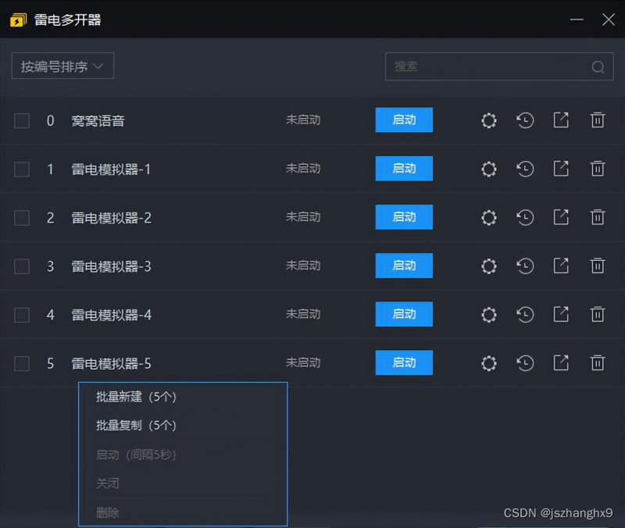The height and width of the screenshot is (528, 625).
Task: Delete 雷电模拟器-4 with trash icon
Action: (x=598, y=315)
